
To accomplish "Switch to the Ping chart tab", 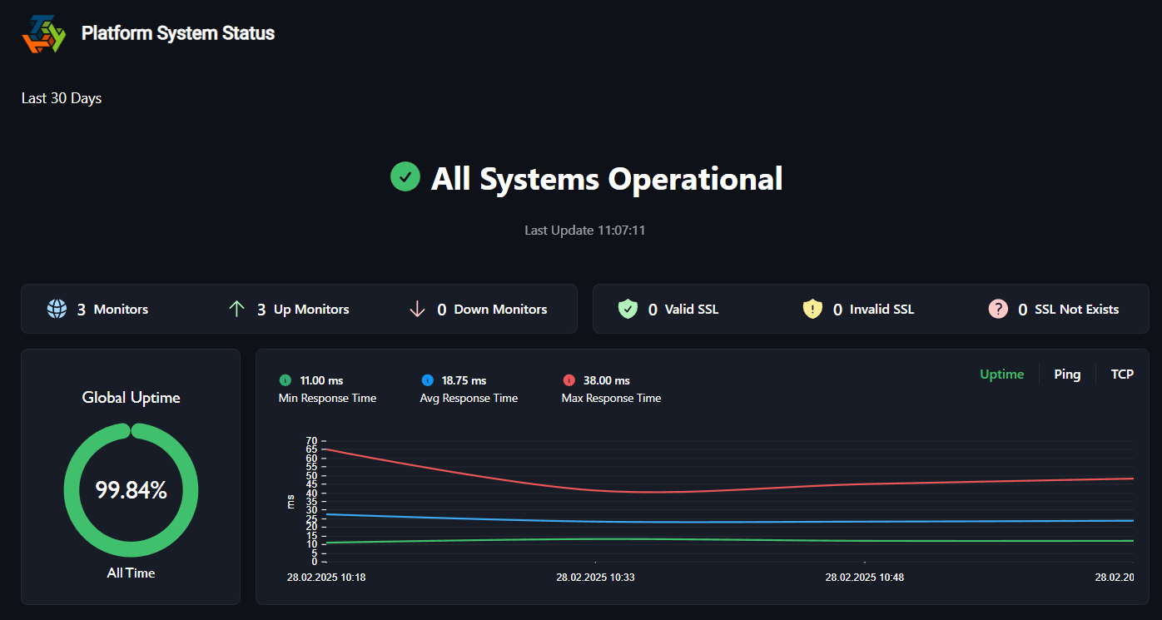I will coord(1067,374).
